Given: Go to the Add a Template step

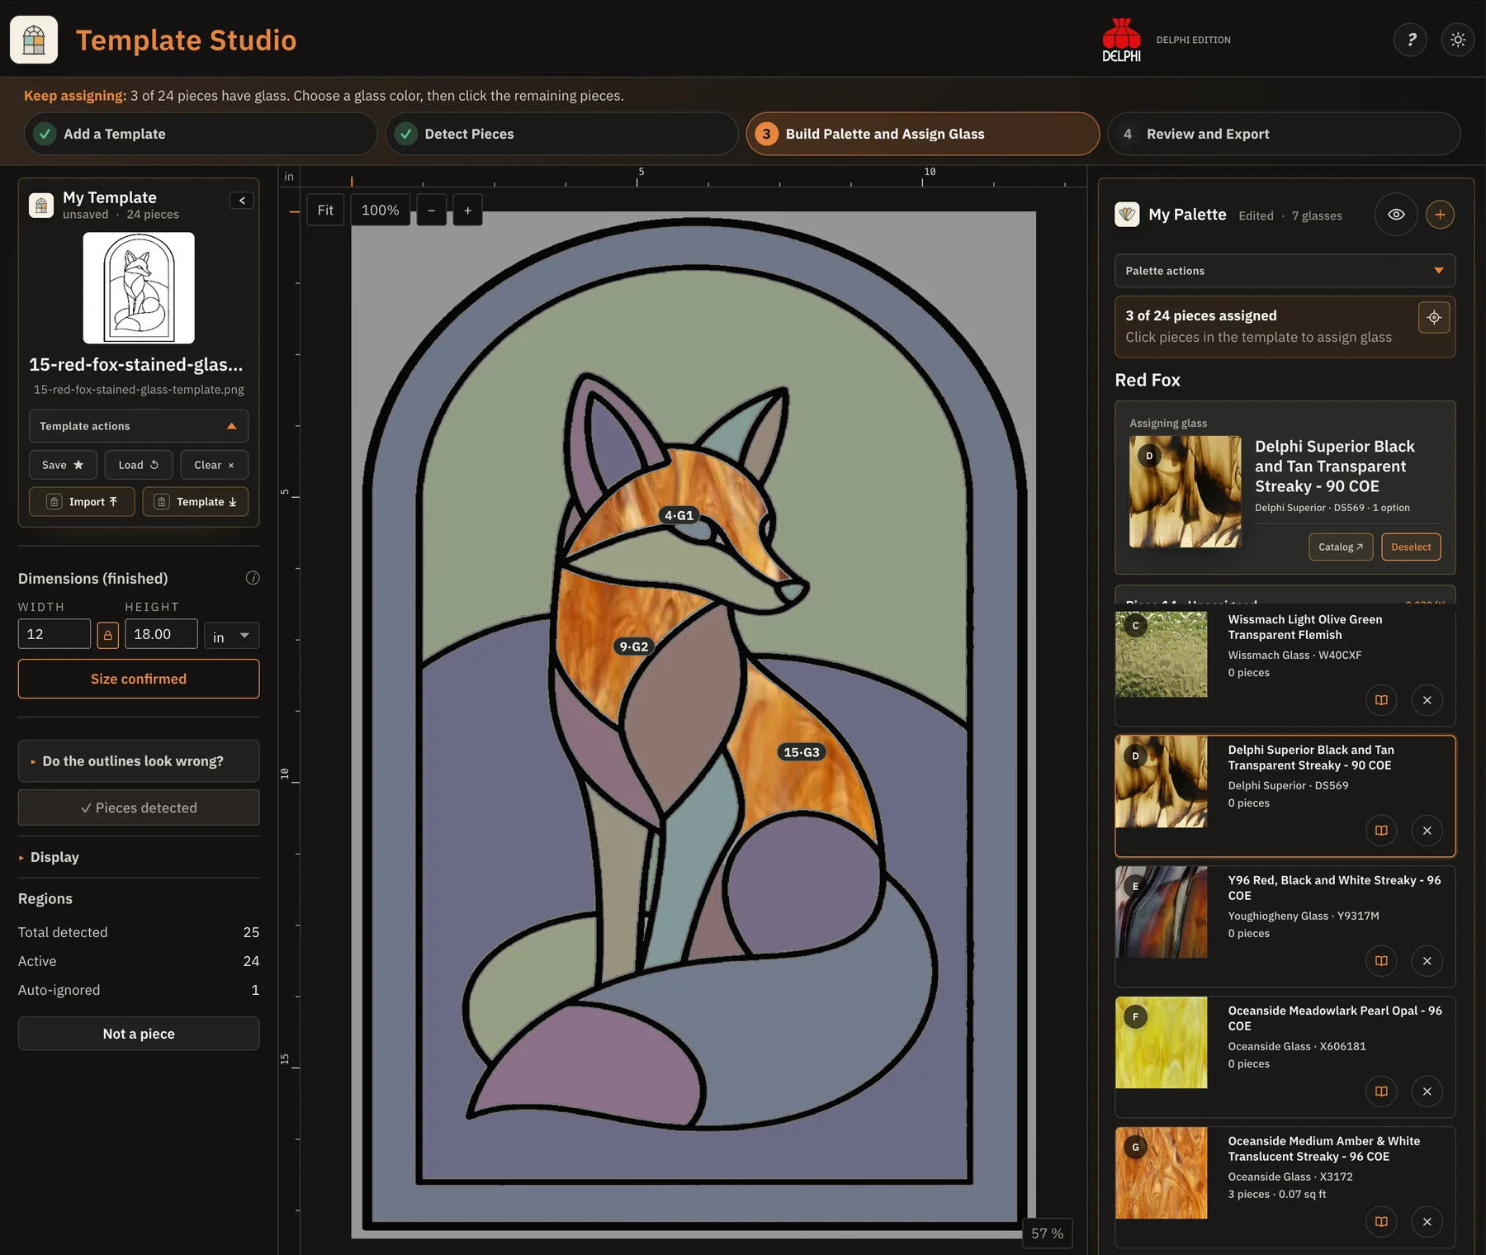Looking at the screenshot, I should [201, 134].
